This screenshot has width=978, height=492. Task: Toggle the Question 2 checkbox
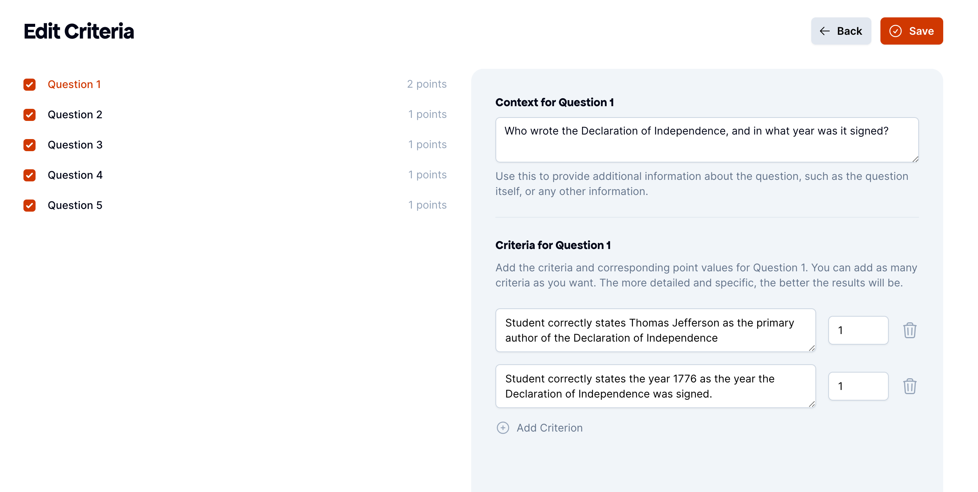point(29,114)
